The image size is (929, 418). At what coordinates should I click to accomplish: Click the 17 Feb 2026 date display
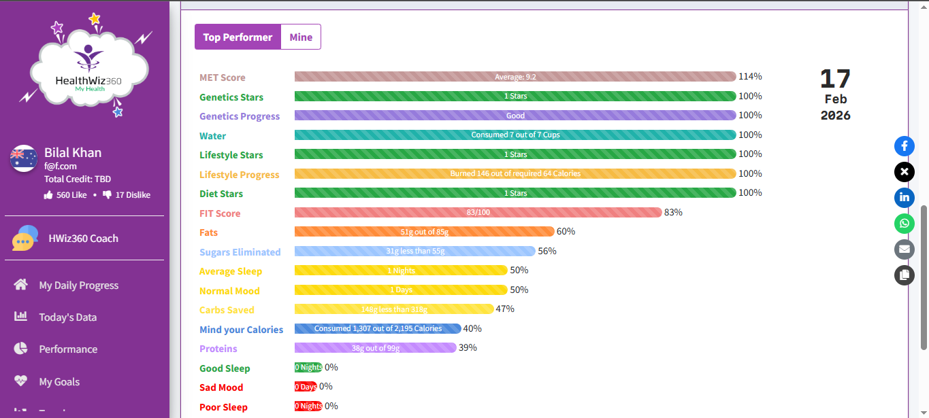pos(836,94)
